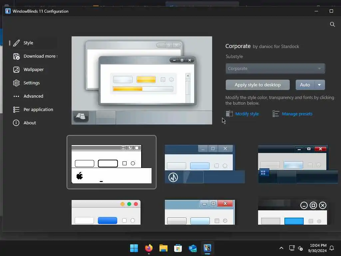Image resolution: width=341 pixels, height=256 pixels.
Task: Open the Style section via its brush icon
Action: point(16,43)
